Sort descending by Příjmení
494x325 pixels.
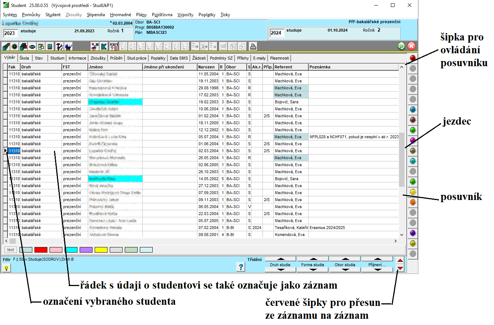coord(377,270)
